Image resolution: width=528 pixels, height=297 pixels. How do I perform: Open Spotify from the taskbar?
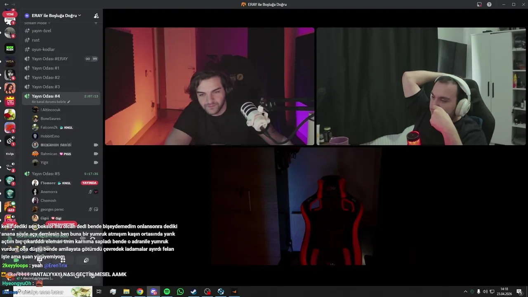pyautogui.click(x=167, y=292)
